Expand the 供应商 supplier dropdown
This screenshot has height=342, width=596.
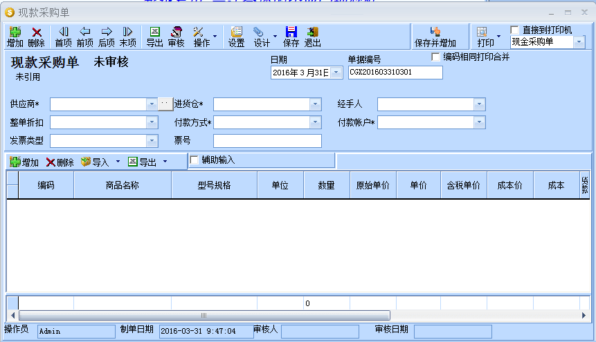(x=152, y=104)
